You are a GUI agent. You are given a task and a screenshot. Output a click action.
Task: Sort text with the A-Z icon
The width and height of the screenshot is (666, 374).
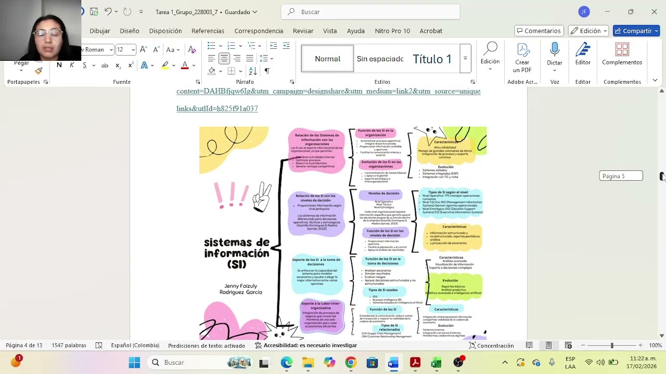pyautogui.click(x=252, y=71)
